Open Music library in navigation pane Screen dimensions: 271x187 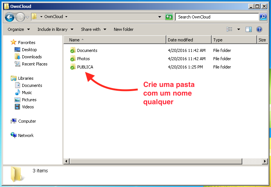pos(27,93)
